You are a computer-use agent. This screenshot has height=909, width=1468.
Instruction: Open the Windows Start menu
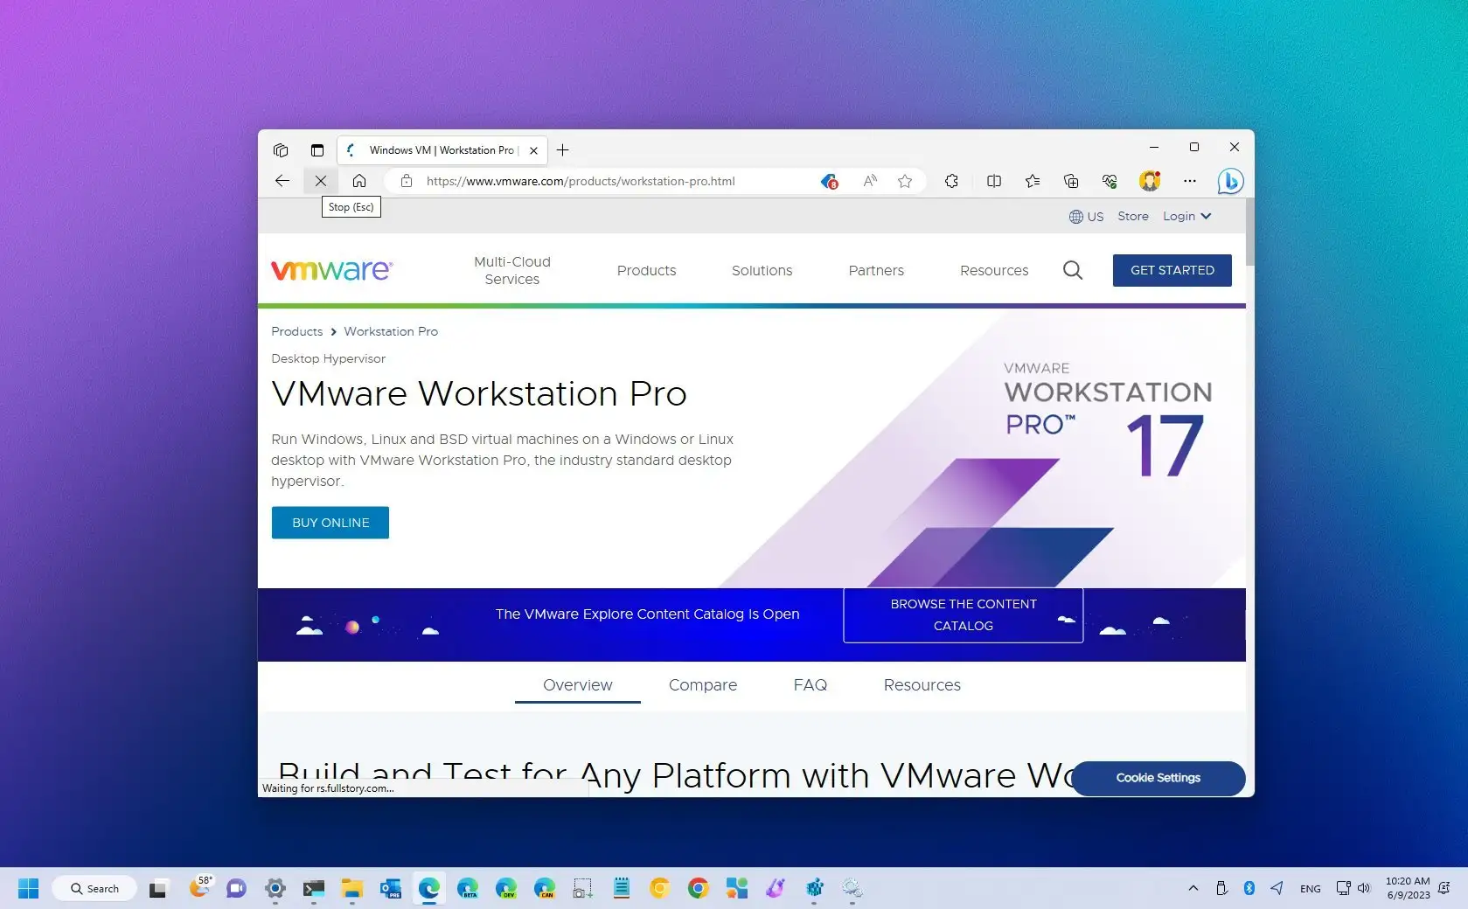click(x=28, y=888)
